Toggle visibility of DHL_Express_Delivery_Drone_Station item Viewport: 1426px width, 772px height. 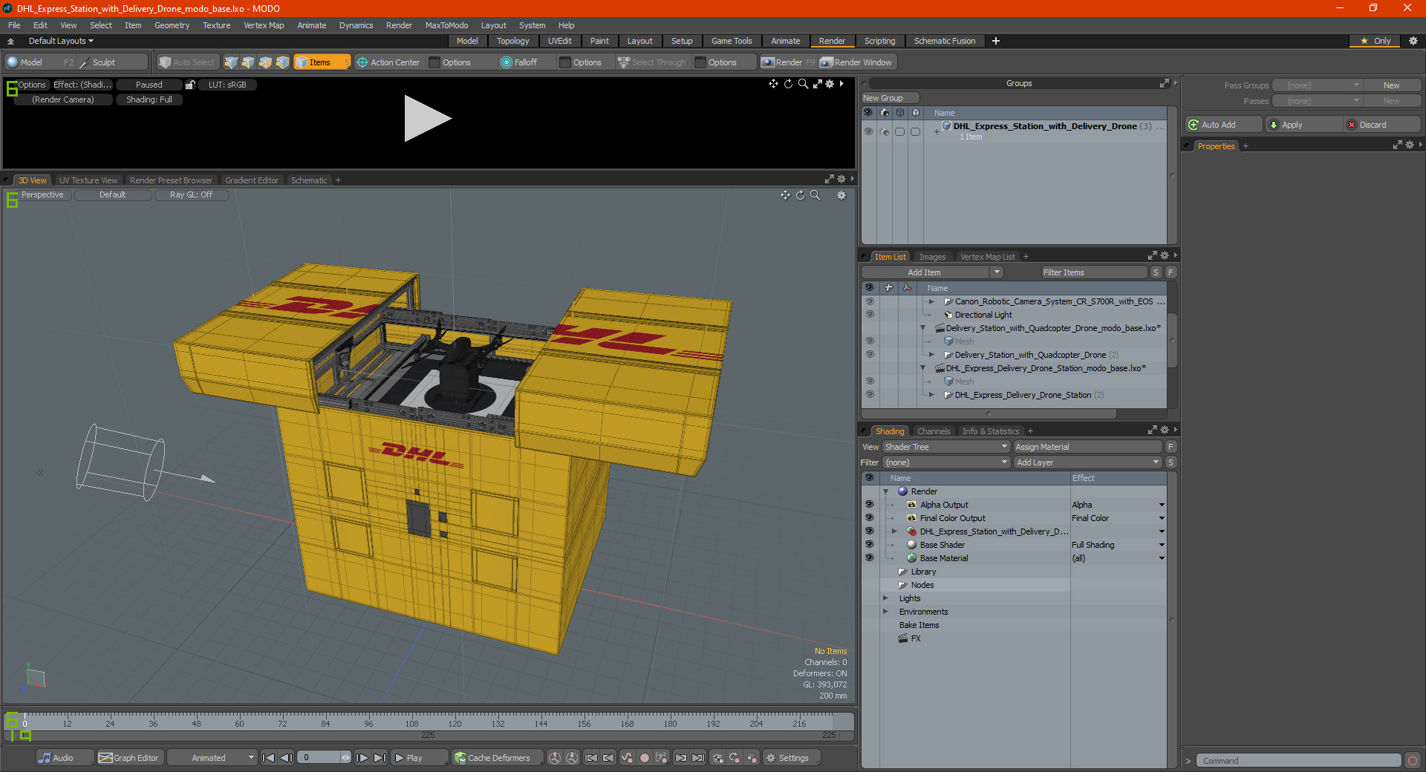pyautogui.click(x=870, y=395)
